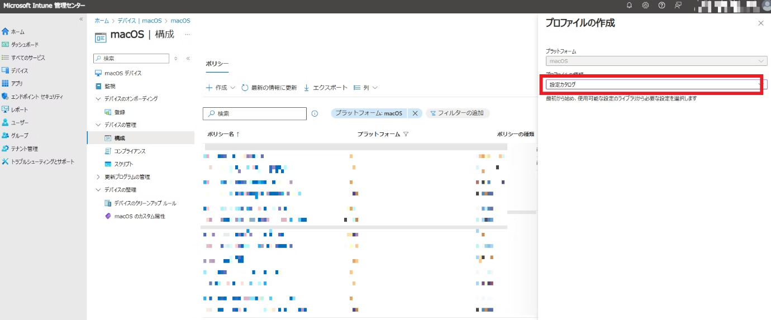Select 登録 under device onboarding

[115, 112]
